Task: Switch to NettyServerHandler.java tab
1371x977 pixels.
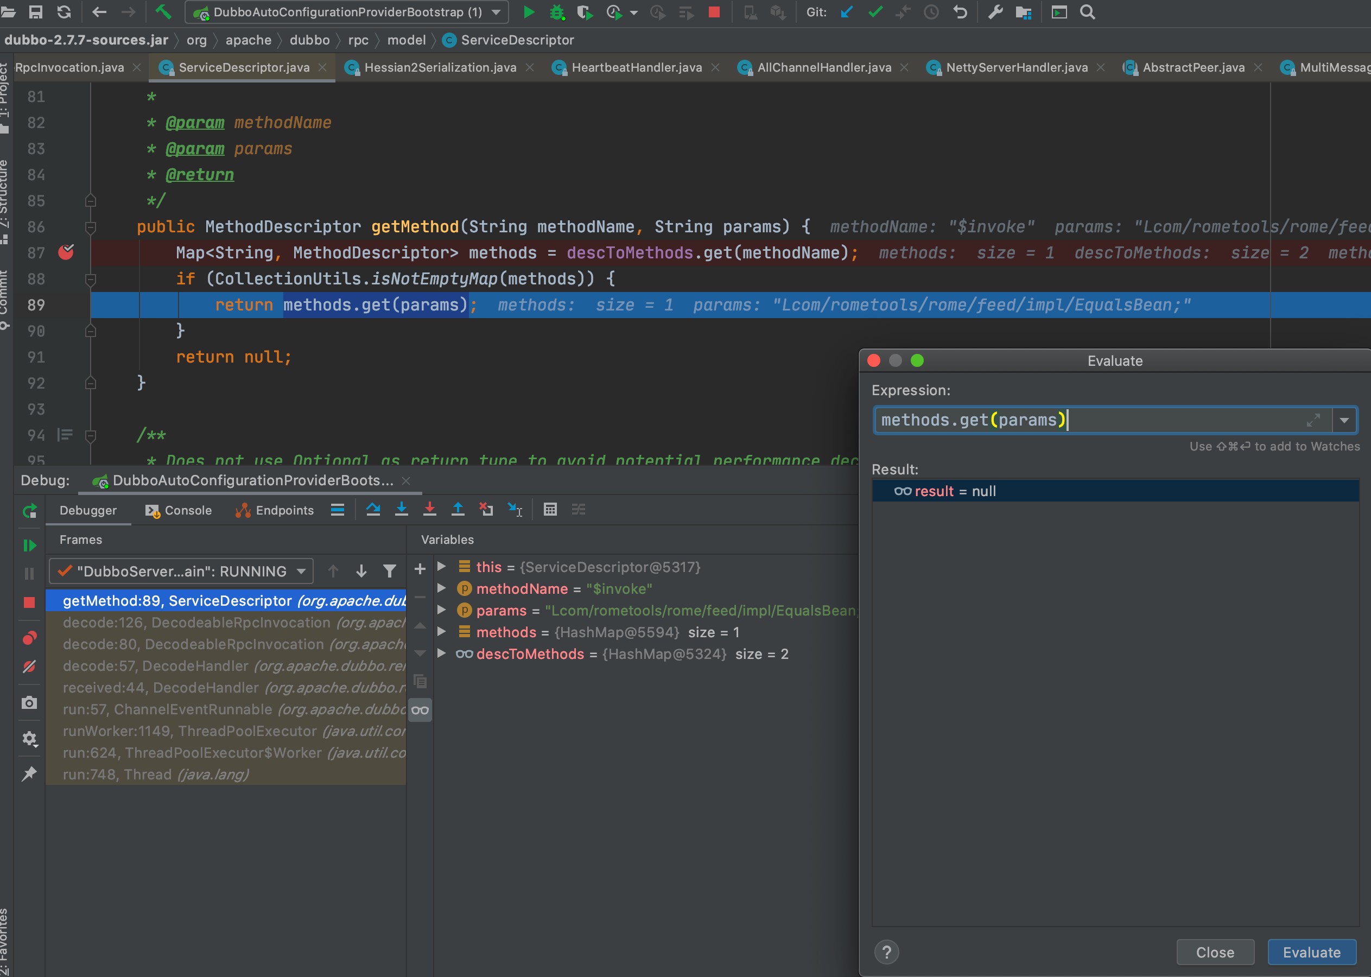Action: click(x=1016, y=67)
